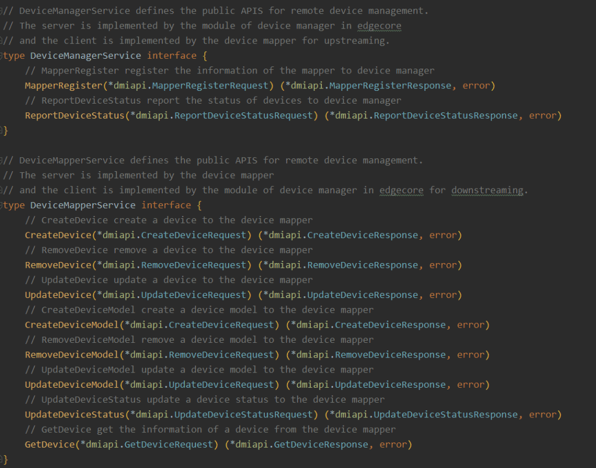Click the gutter icon beside the first comment line

coord(2,10)
